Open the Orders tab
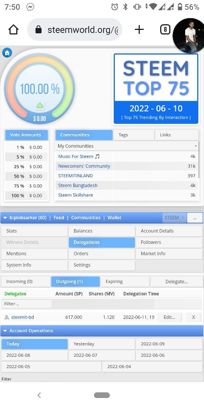The width and height of the screenshot is (204, 409). [x=102, y=253]
